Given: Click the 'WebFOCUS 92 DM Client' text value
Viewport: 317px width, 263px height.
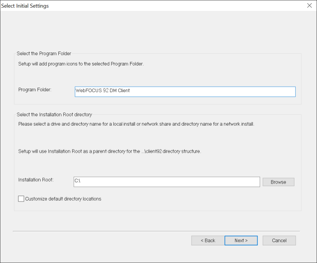Looking at the screenshot, I should click(103, 91).
